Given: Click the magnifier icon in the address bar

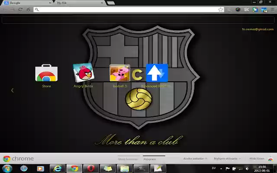Looking at the screenshot, I should (37, 10).
